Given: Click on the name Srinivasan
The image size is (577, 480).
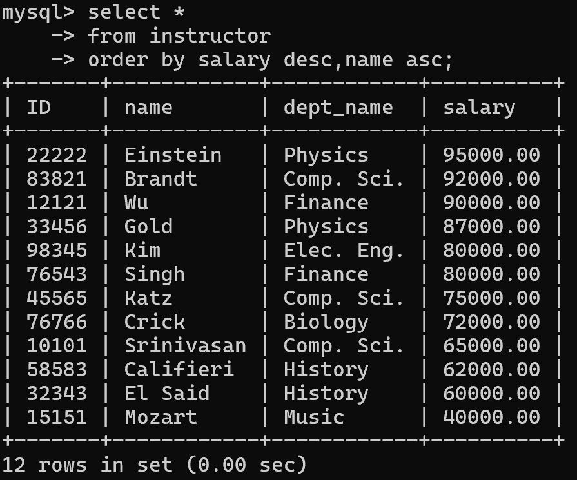Looking at the screenshot, I should coord(185,345).
